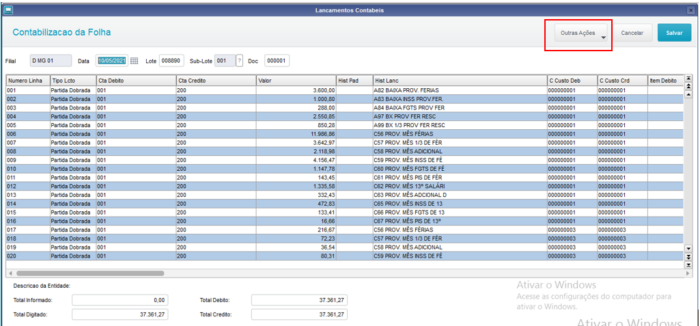Open the calendar picker beside Data field
This screenshot has width=700, height=326.
(x=134, y=61)
